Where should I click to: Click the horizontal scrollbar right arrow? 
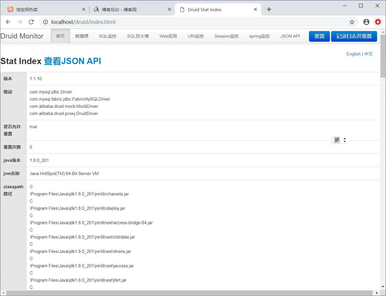[377, 293]
